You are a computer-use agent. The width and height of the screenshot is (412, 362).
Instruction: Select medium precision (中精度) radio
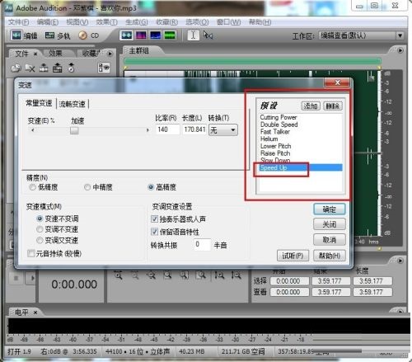(x=87, y=187)
